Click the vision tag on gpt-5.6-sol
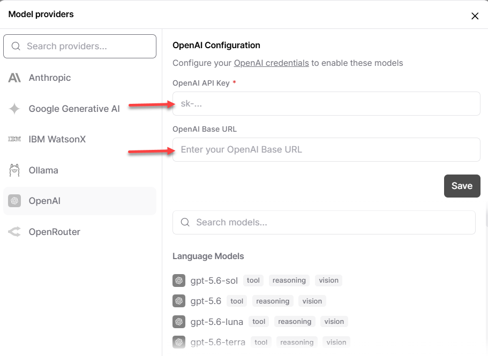Screen dimensions: 488x356 point(329,281)
